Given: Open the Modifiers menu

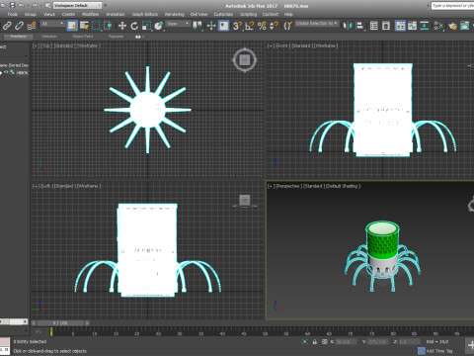Looking at the screenshot, I should (90, 14).
